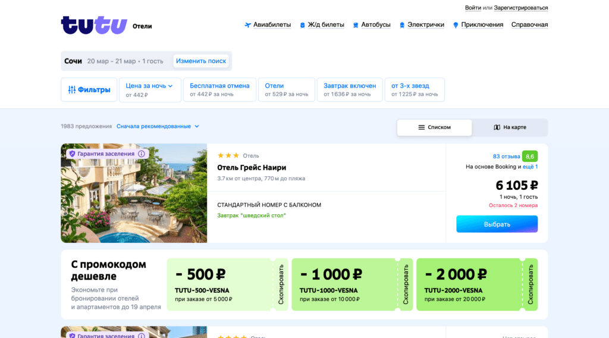Copy the TUTU-2000-VESNA promo code

530,284
